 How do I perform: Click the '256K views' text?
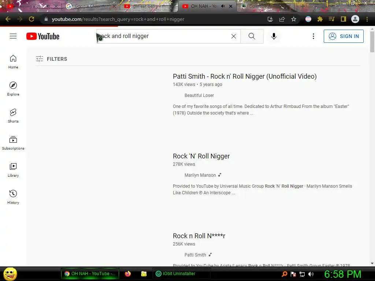pyautogui.click(x=184, y=244)
